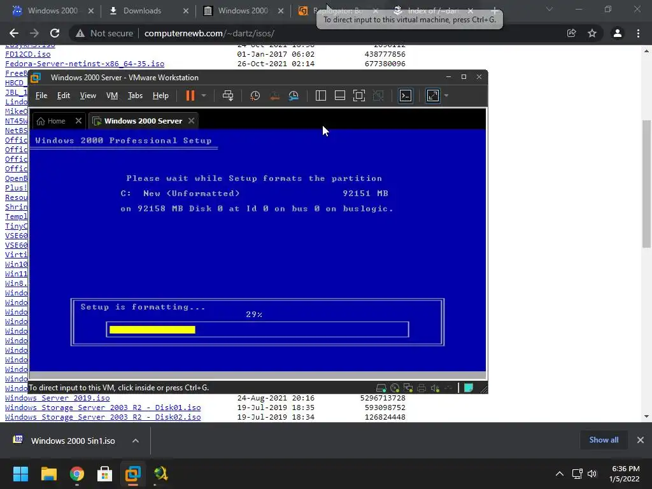
Task: Open VMware File menu
Action: point(41,96)
